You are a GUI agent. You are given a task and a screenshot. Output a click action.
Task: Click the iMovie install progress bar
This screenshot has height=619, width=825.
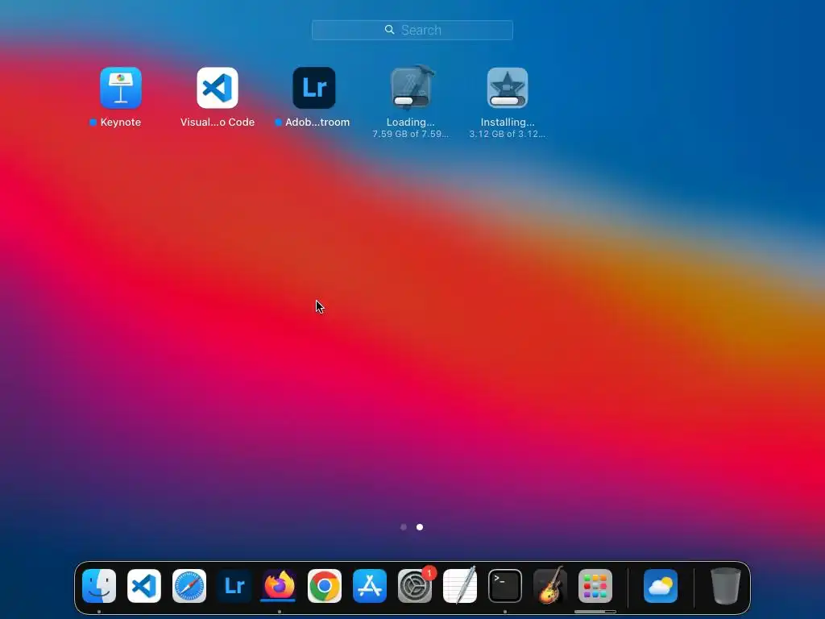[x=508, y=101]
